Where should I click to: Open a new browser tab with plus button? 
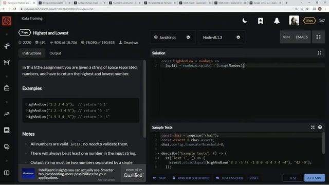click(x=287, y=3)
